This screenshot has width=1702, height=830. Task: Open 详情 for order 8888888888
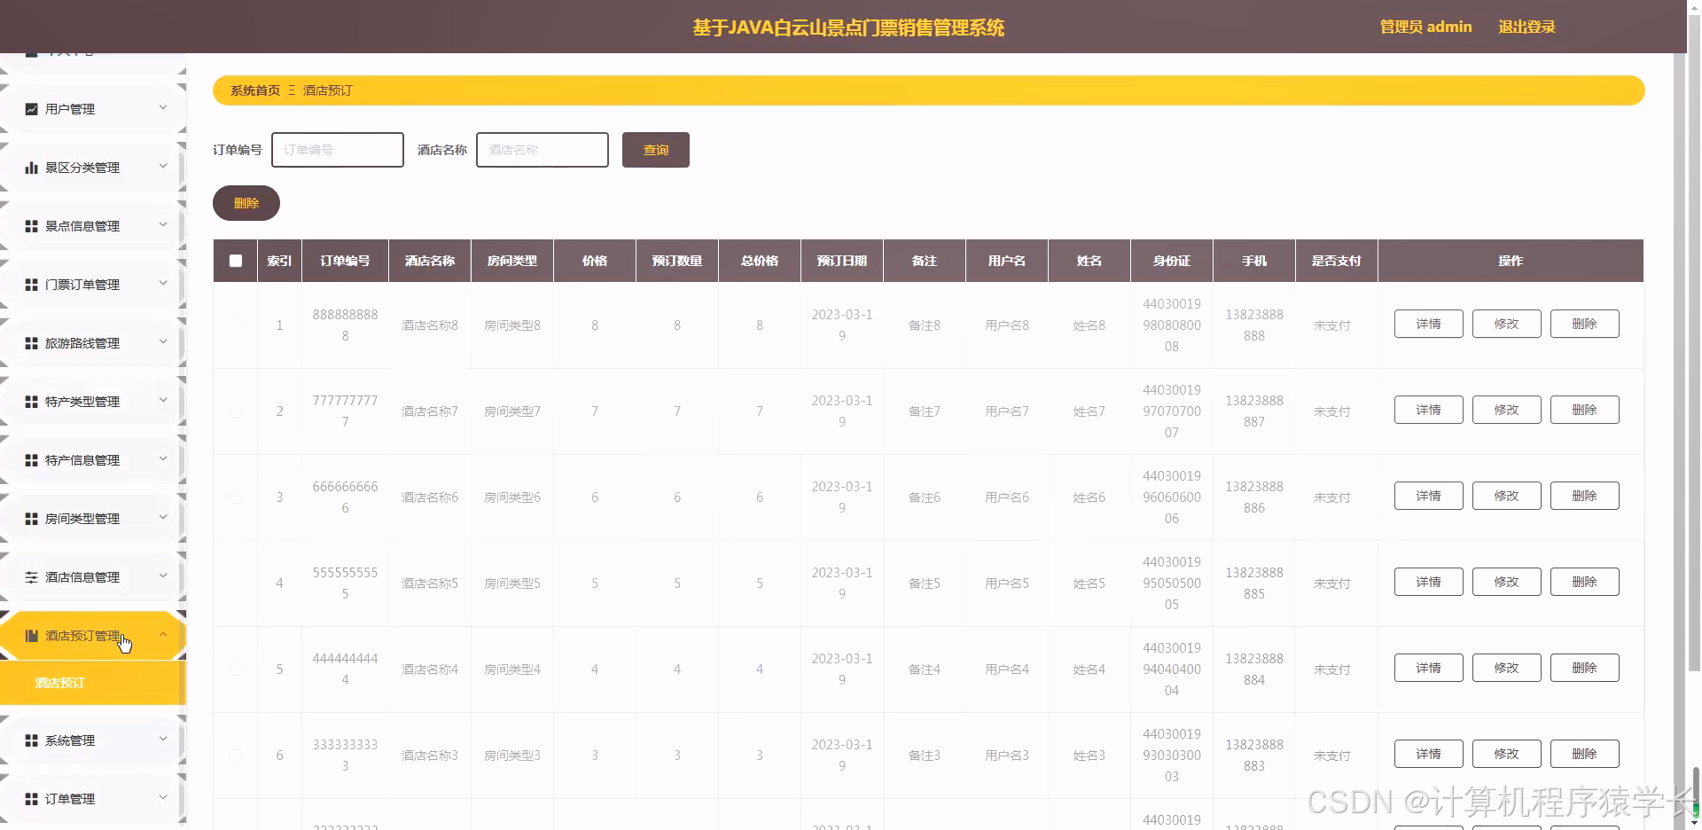tap(1428, 324)
